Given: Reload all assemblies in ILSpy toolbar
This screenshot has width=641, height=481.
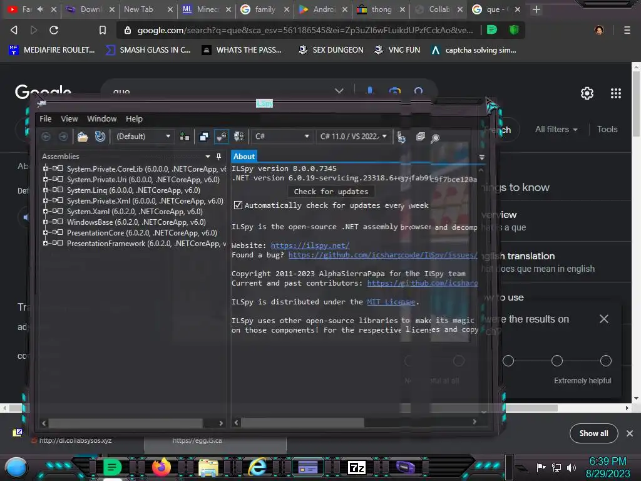Looking at the screenshot, I should click(100, 137).
